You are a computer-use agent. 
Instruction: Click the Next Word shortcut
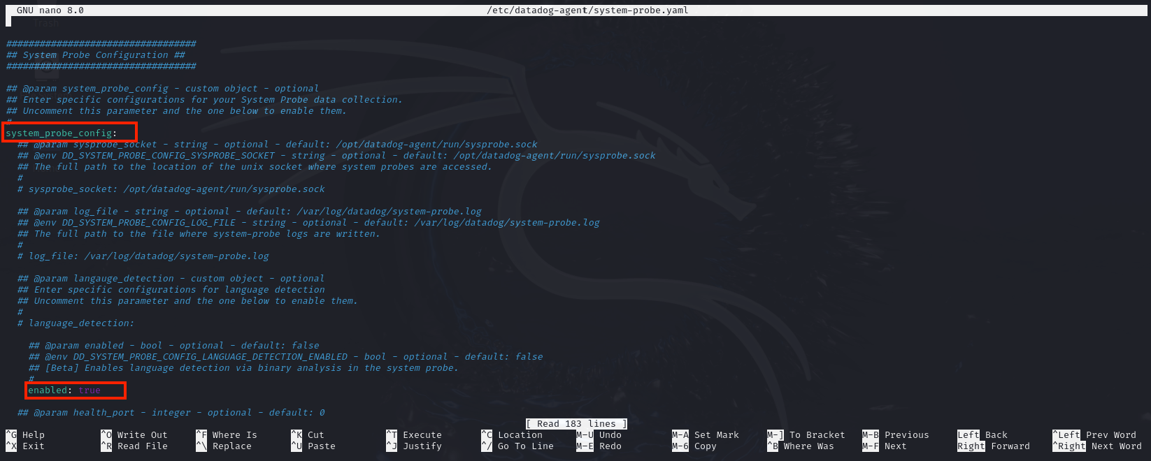(x=1096, y=446)
